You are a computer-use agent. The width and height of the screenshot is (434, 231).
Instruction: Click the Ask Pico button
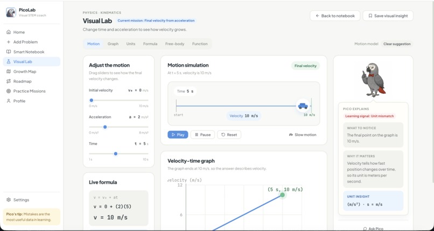pos(373,229)
